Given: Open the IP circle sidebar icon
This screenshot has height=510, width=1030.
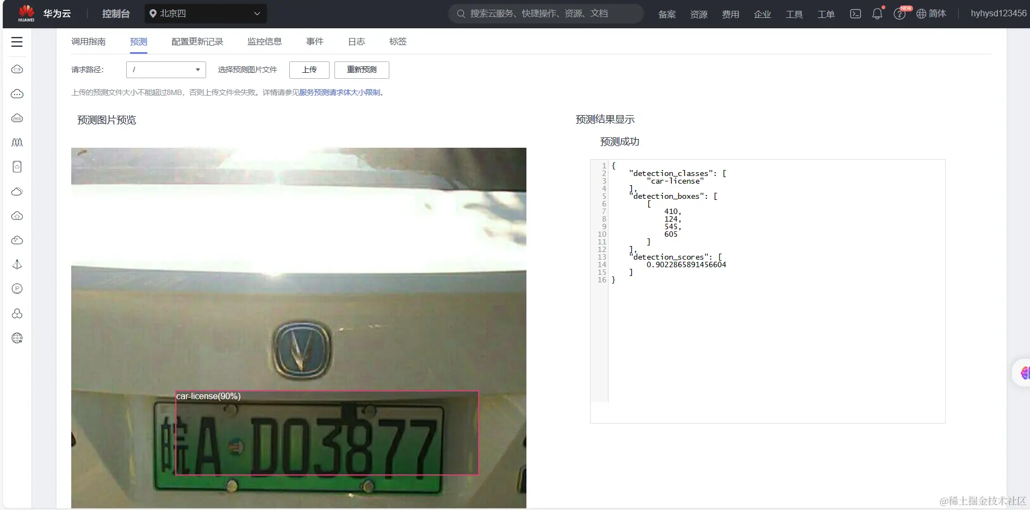Looking at the screenshot, I should point(17,289).
